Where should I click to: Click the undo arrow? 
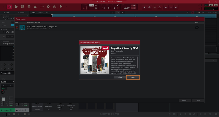(x=199, y=13)
